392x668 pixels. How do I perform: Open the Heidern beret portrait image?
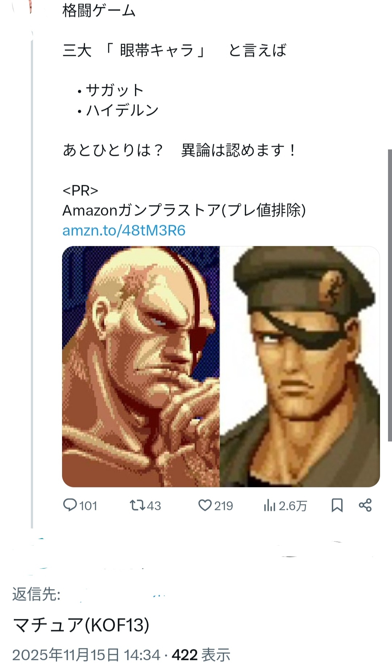[300, 366]
